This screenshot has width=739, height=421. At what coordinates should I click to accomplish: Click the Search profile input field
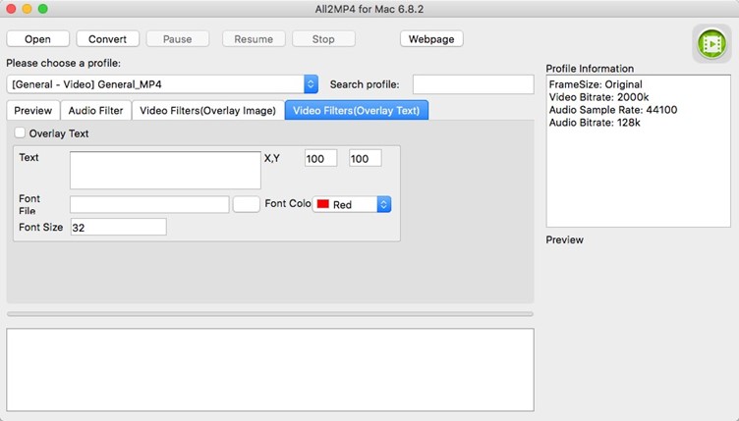(474, 84)
